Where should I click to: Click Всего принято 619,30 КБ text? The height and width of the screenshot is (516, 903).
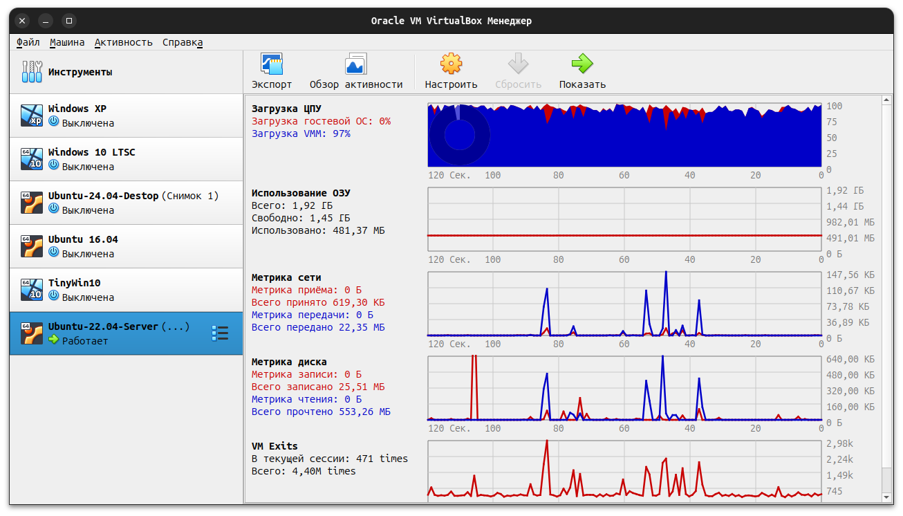click(318, 302)
